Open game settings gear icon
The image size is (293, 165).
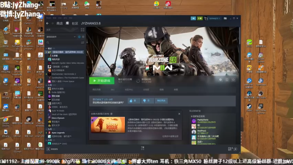pos(220,80)
